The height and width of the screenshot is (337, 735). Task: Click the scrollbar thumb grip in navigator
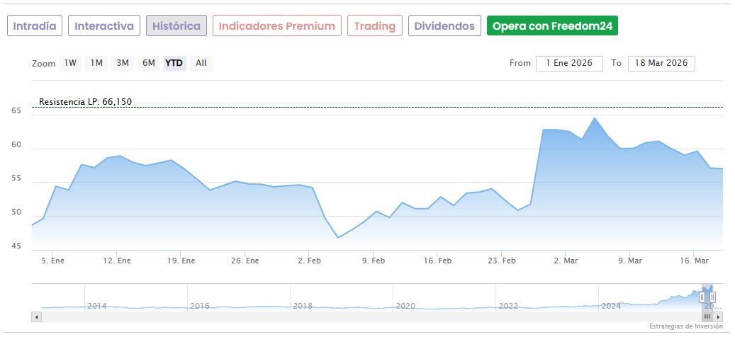pyautogui.click(x=707, y=316)
